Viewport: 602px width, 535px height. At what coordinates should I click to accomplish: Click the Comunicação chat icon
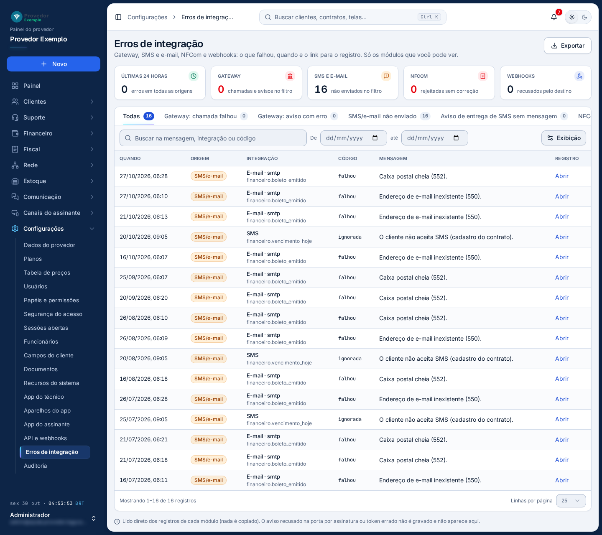[15, 197]
